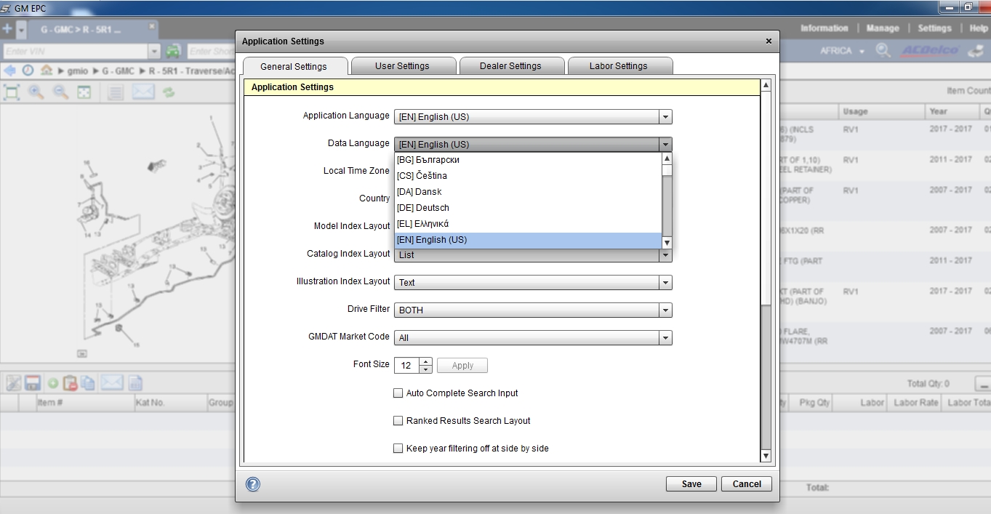Click the Save button

(x=691, y=484)
